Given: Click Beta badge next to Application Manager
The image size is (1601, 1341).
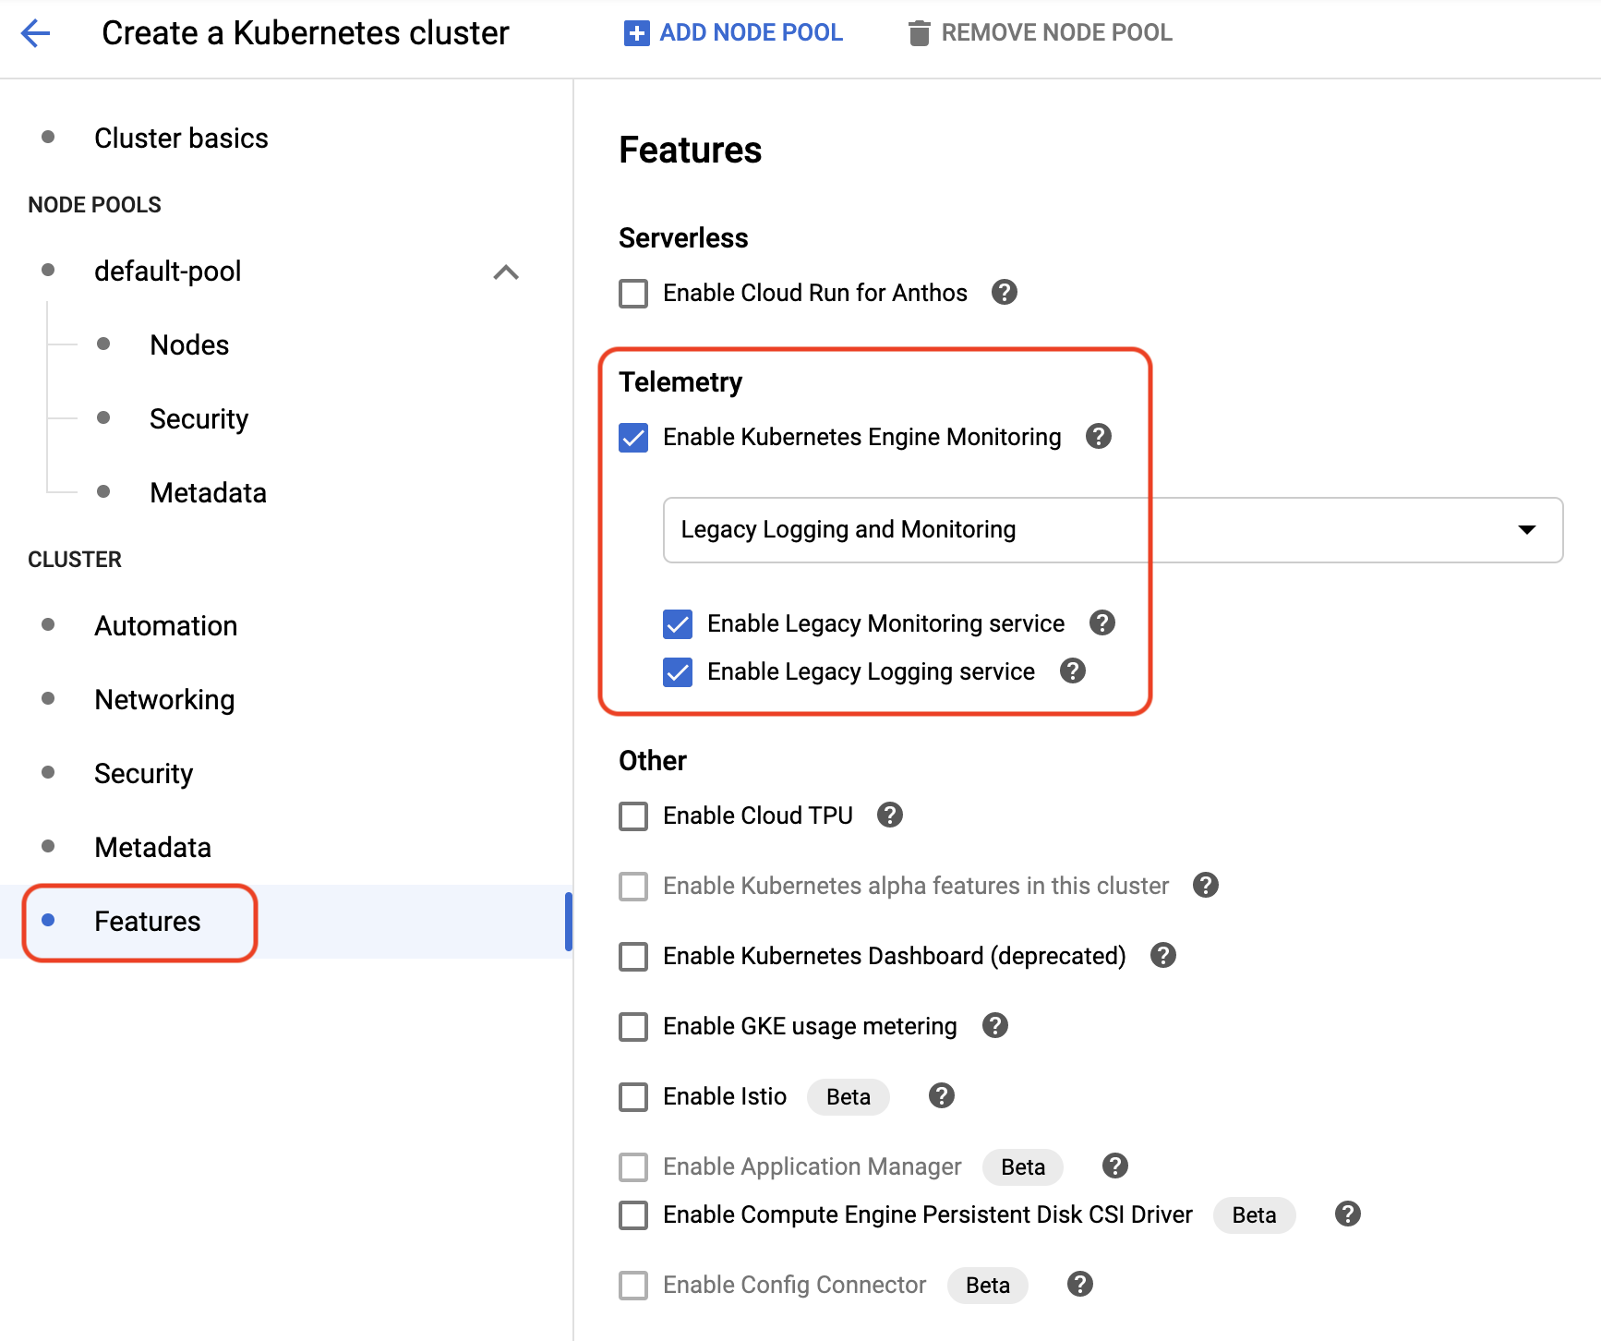Looking at the screenshot, I should point(1023,1167).
